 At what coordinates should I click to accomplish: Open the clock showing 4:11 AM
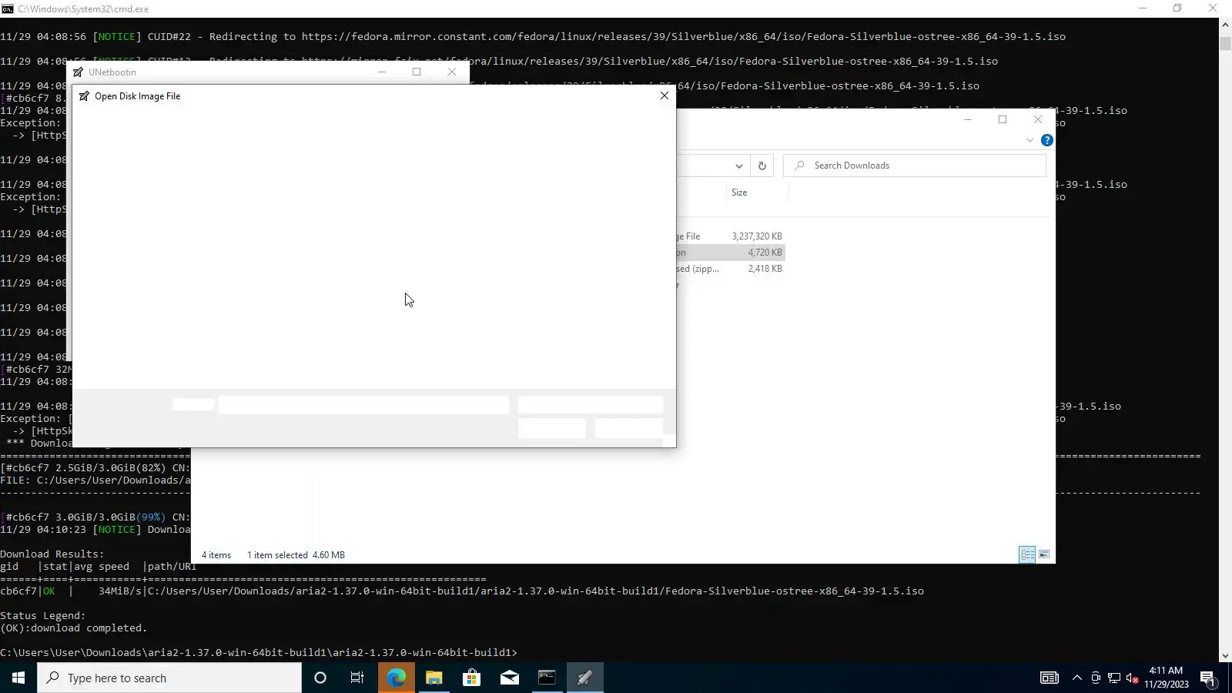point(1166,678)
